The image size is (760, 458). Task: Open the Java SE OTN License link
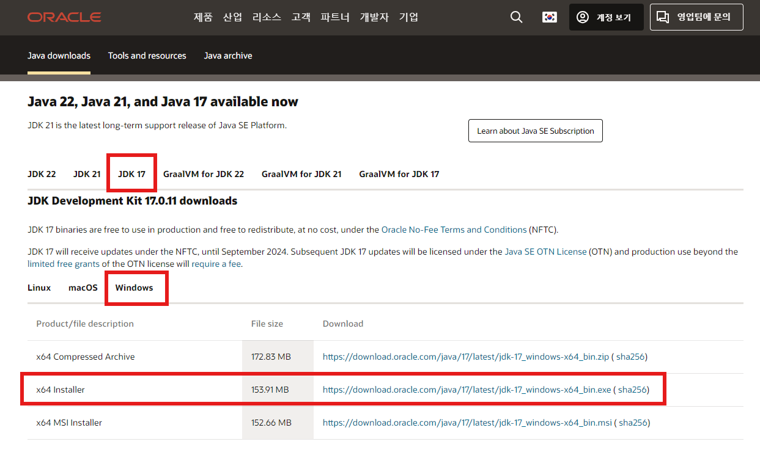click(545, 252)
